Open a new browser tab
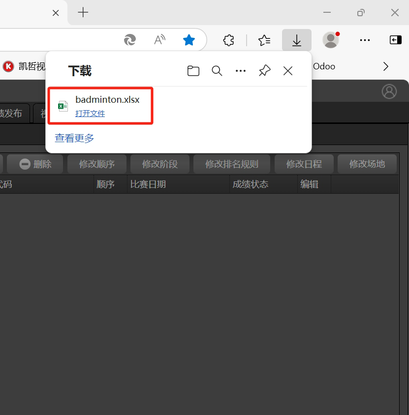Image resolution: width=409 pixels, height=415 pixels. (83, 13)
